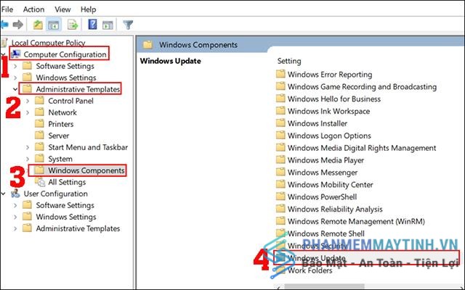Expand Administrative Templates under User Configuration
This screenshot has height=290, width=465.
tap(15, 228)
